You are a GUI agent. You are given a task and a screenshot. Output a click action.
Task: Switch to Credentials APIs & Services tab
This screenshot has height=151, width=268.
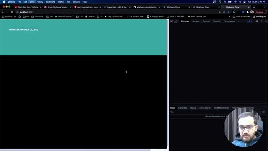pos(117,7)
